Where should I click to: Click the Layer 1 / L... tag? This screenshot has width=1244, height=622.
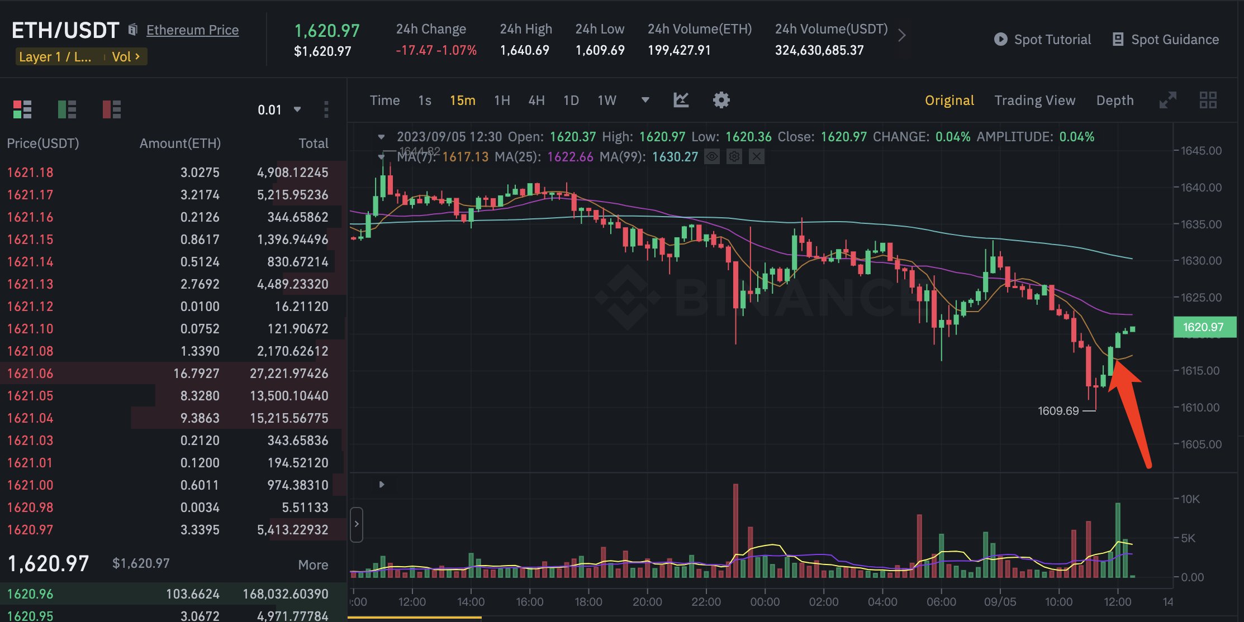coord(55,56)
